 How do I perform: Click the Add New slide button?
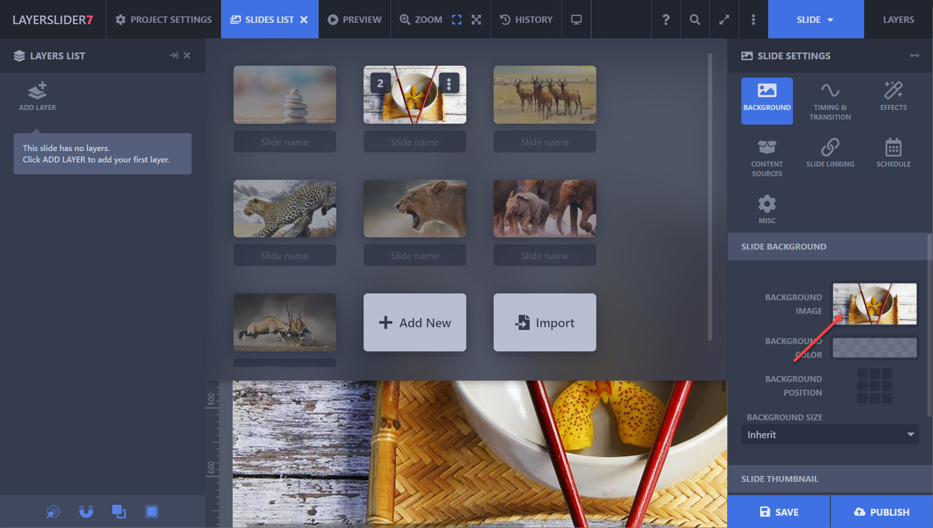(x=414, y=323)
